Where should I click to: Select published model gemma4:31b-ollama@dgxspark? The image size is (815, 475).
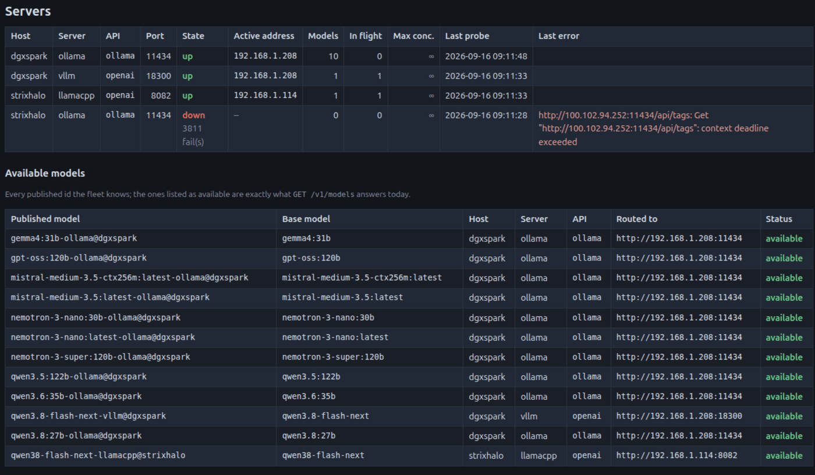(x=74, y=239)
